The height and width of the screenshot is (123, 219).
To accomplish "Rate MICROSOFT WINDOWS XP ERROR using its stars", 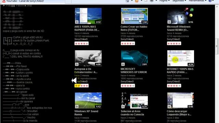I will coord(128,86).
